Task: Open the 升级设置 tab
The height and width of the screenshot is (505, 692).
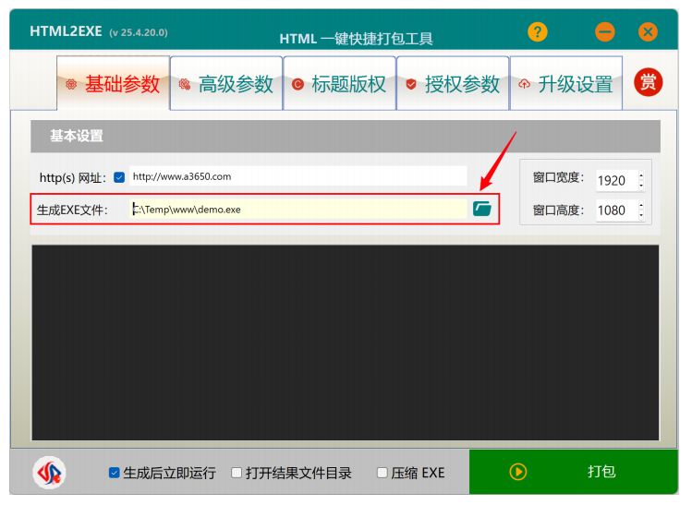Action: 566,83
